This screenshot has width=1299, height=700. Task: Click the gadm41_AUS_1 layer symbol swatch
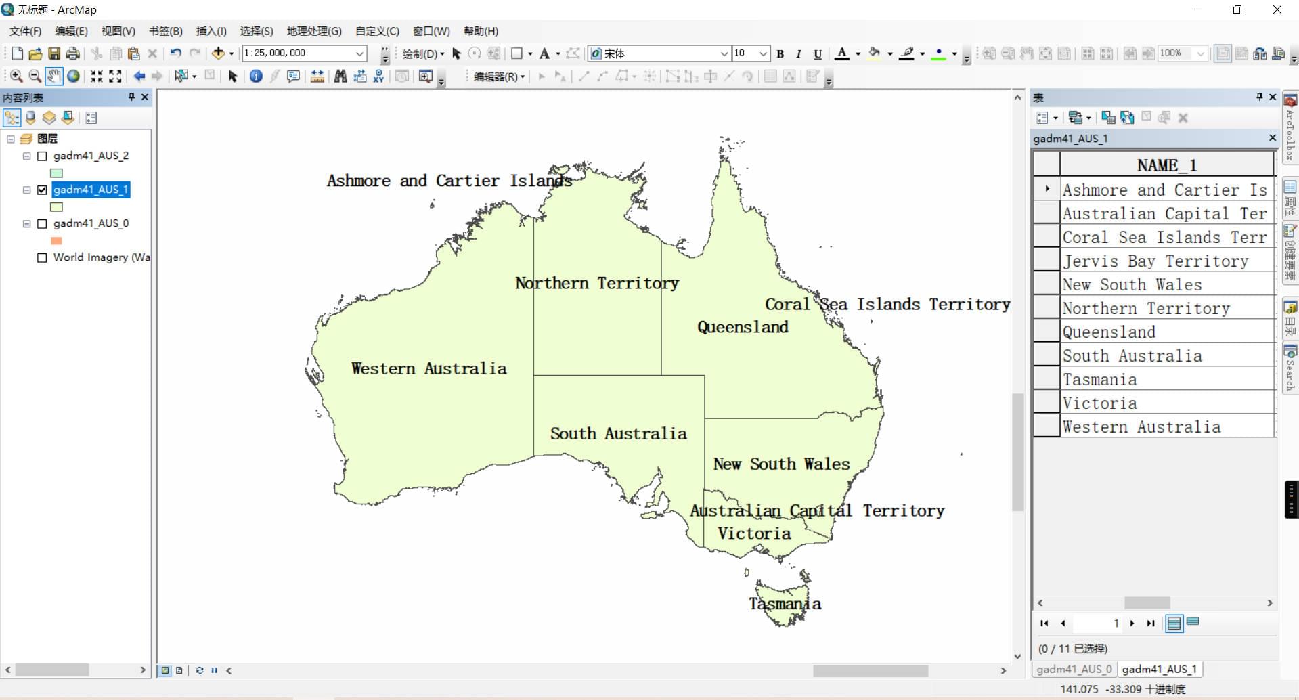pyautogui.click(x=56, y=207)
